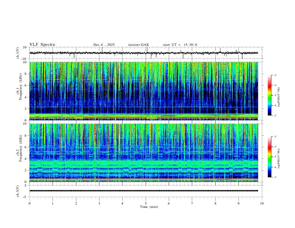Click the date "Dec. 4 , 2025"

pos(104,45)
